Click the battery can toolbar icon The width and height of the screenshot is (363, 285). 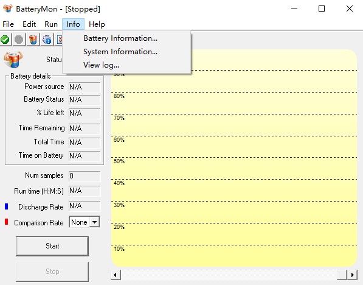click(33, 40)
